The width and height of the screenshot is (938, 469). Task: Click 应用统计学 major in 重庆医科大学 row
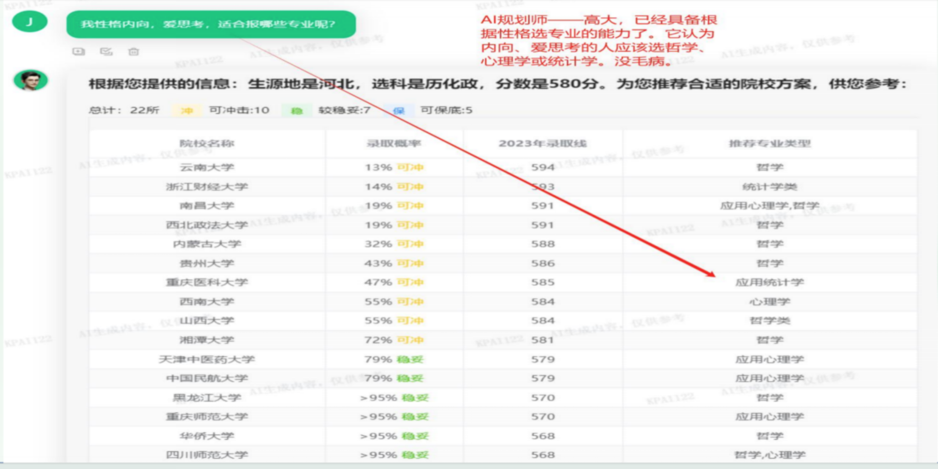coord(769,282)
